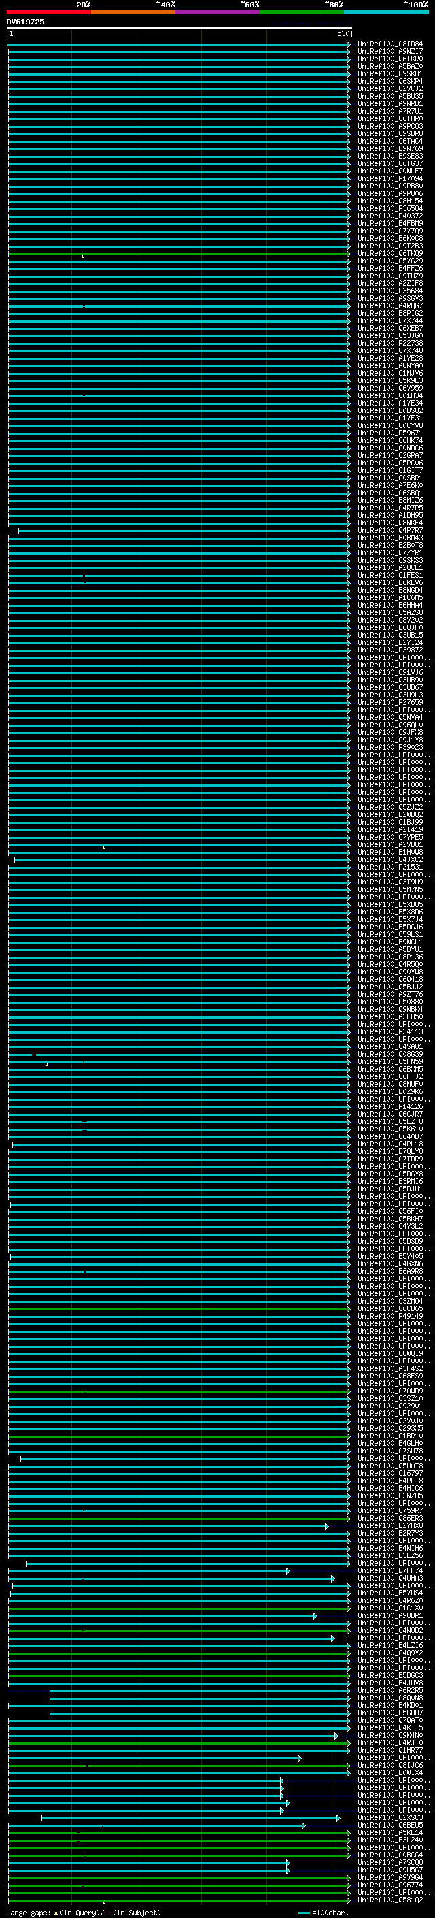This screenshot has height=1918, width=435.
Task: Select the UniRef100_C4JXC2 label
Action: click(390, 859)
